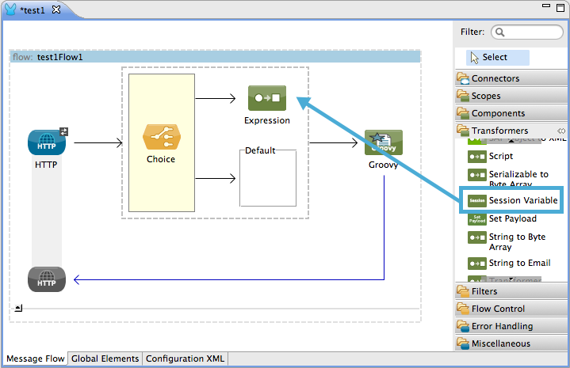Expand the Filters palette category
This screenshot has width=570, height=368.
484,292
